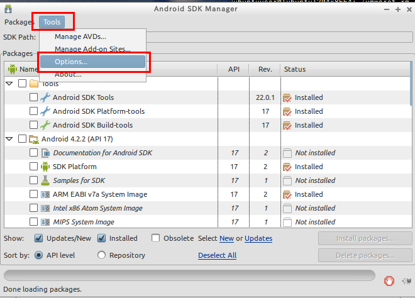Collapse the Tools package group
Viewport: 415px width, 298px height.
(9, 84)
